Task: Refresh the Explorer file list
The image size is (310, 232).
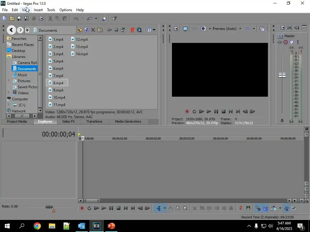Action: 87,30
